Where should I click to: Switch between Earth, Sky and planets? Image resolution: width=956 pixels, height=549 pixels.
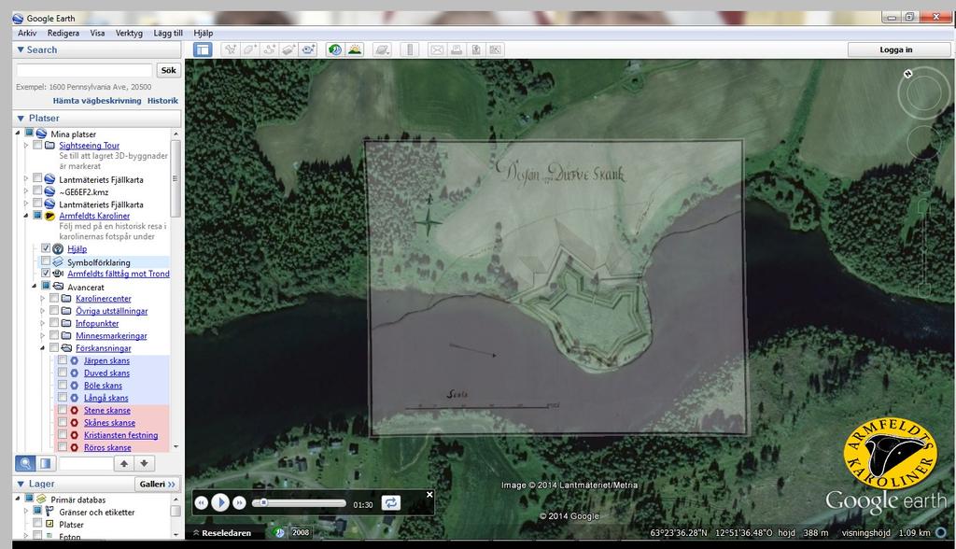point(382,49)
